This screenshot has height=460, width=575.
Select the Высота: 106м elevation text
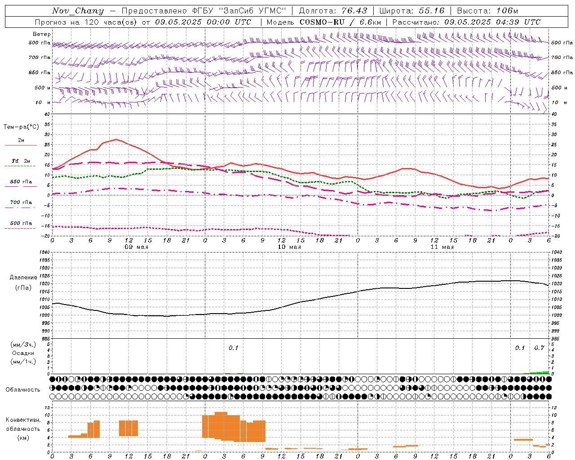(487, 11)
